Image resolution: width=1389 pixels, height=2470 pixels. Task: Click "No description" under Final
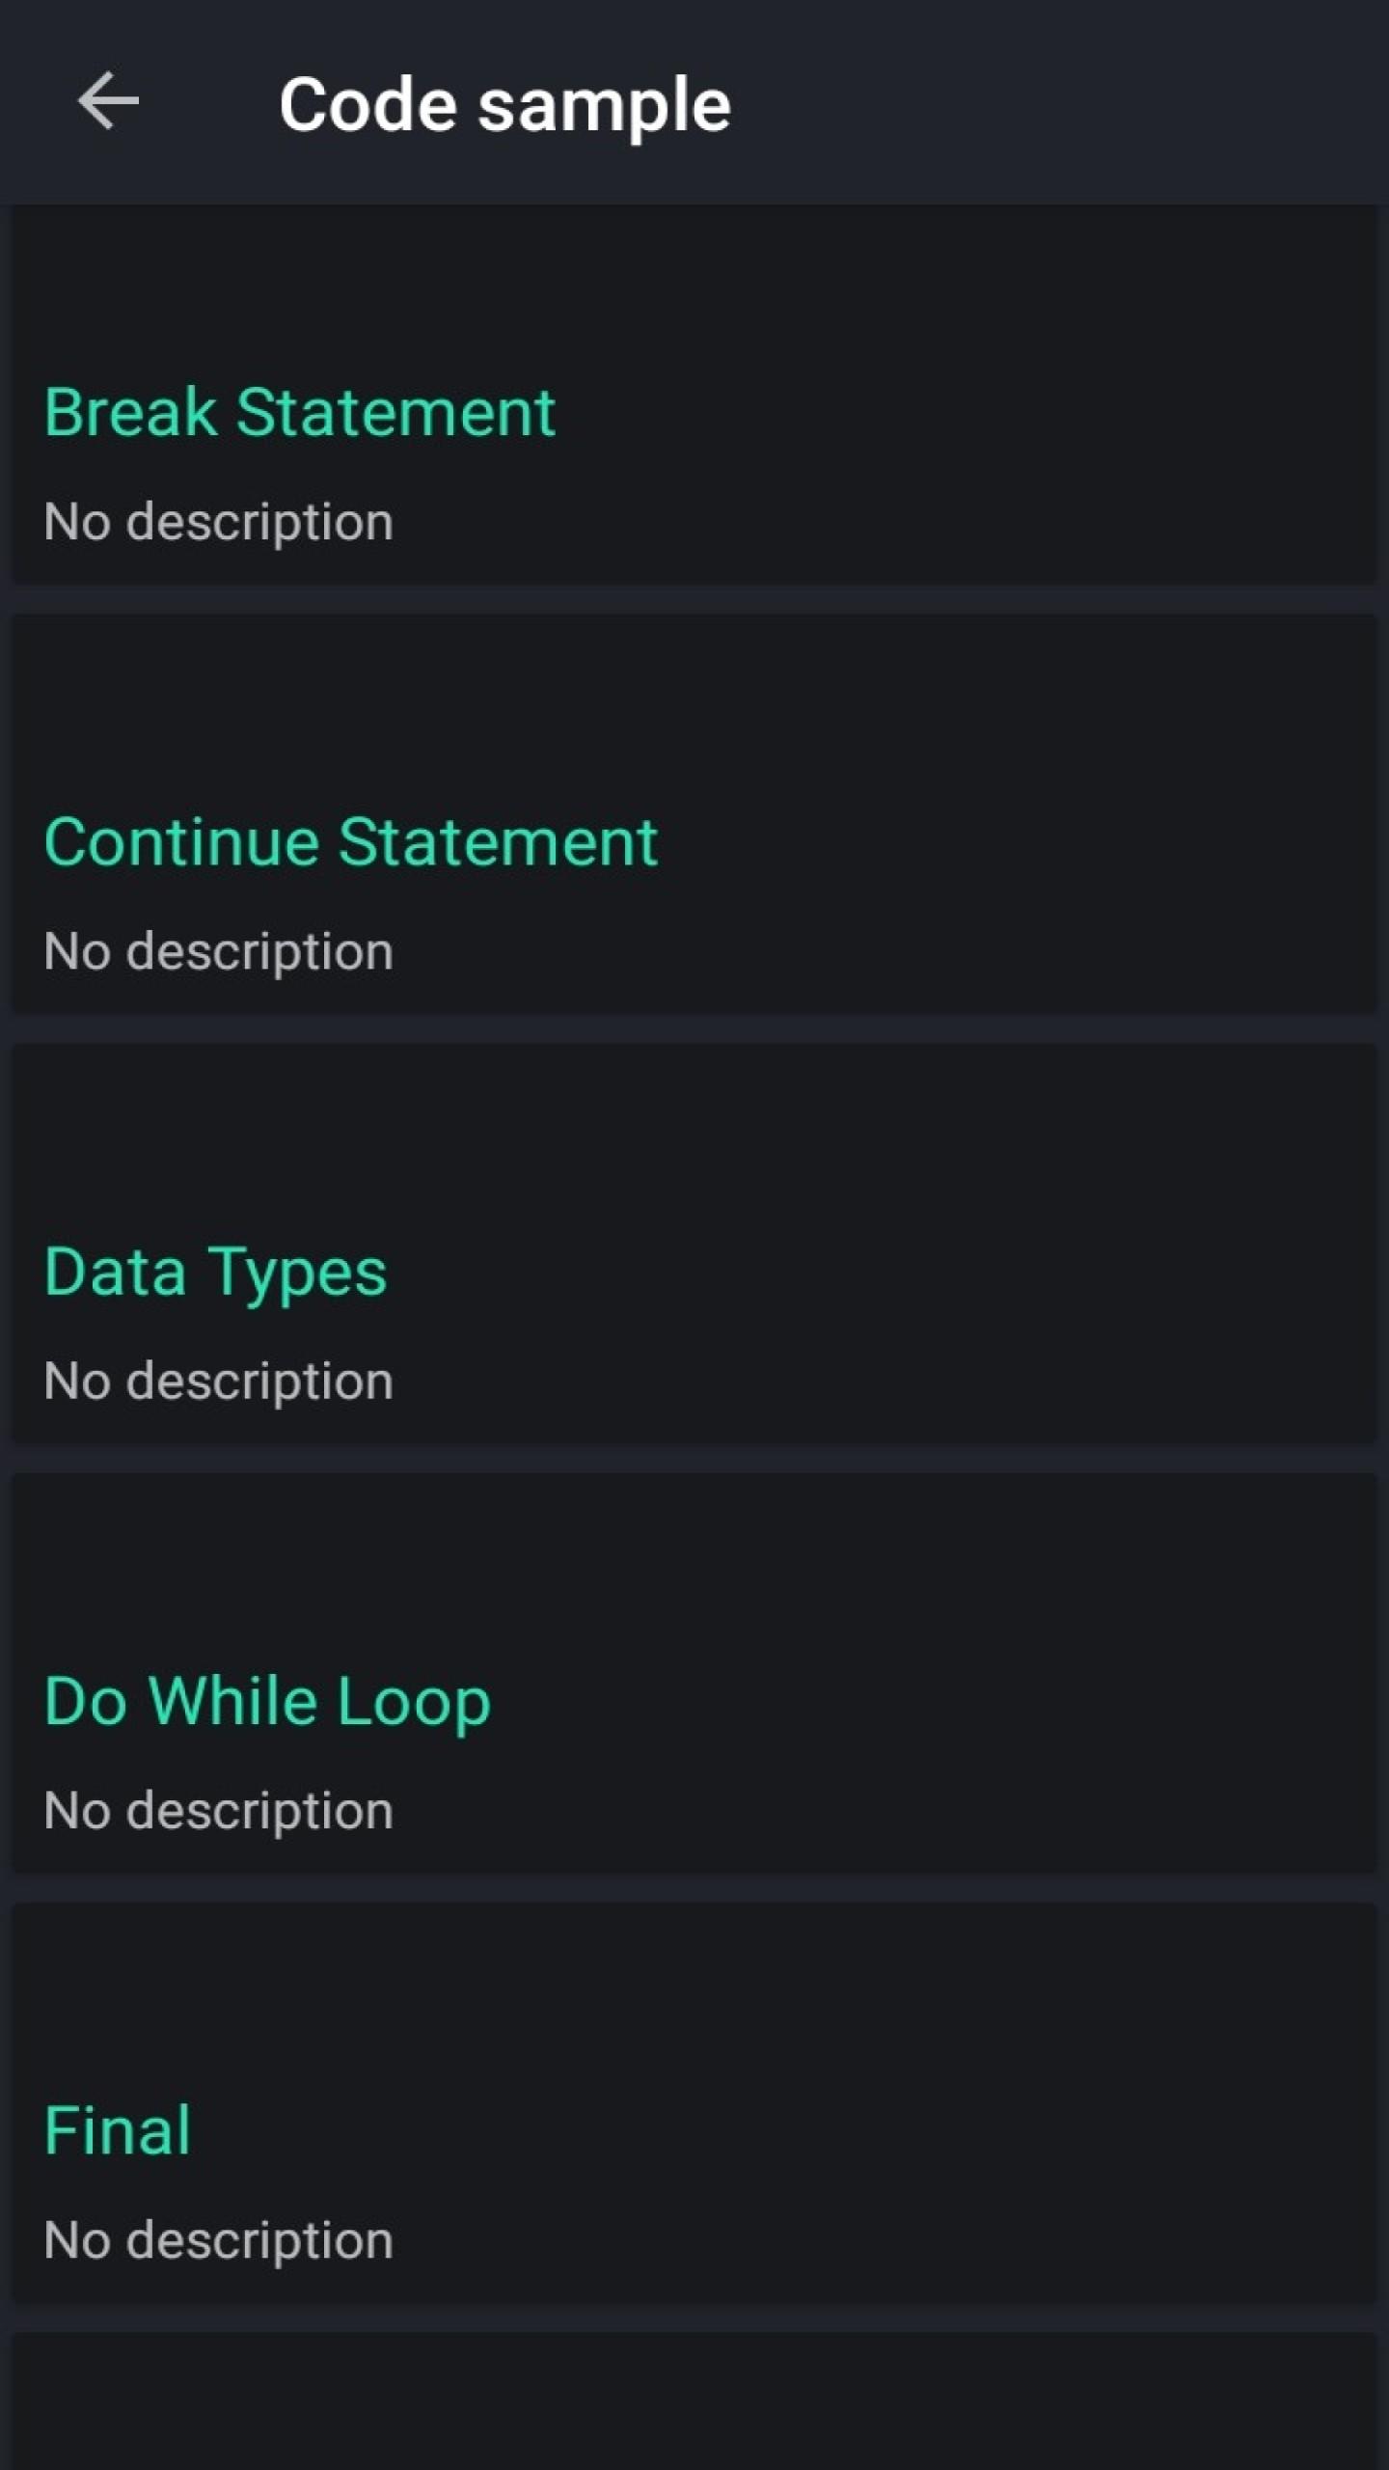[x=219, y=2239]
